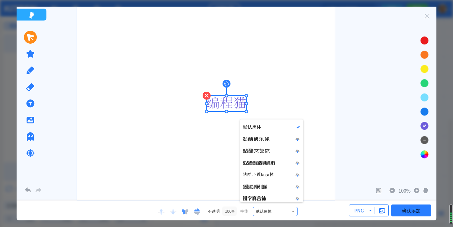The height and width of the screenshot is (227, 453).
Task: Click the 100% opacity field
Action: pos(229,211)
